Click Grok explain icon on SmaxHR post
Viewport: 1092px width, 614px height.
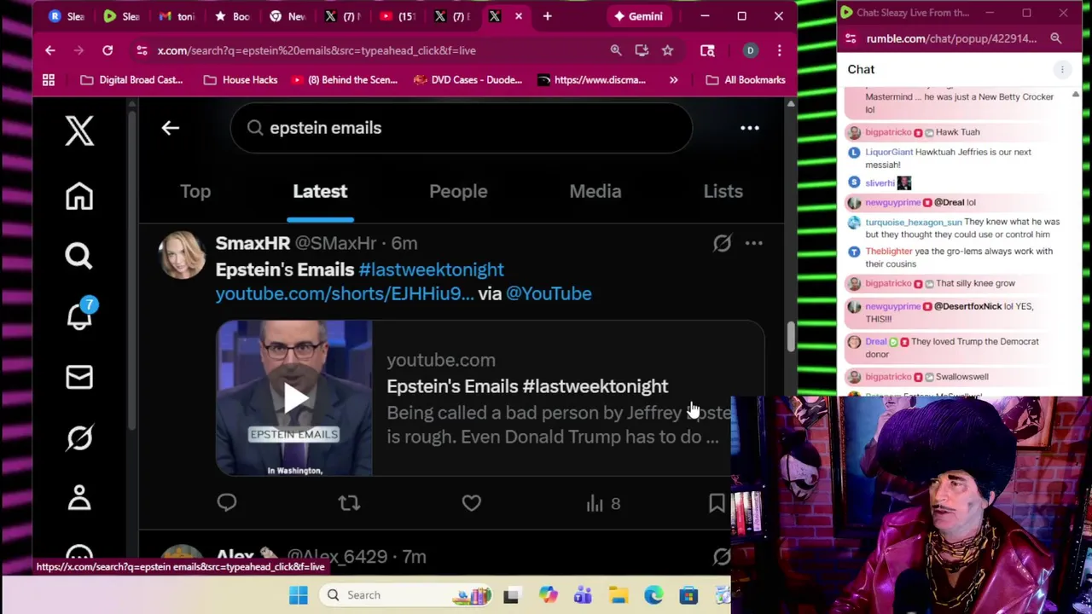(x=722, y=243)
